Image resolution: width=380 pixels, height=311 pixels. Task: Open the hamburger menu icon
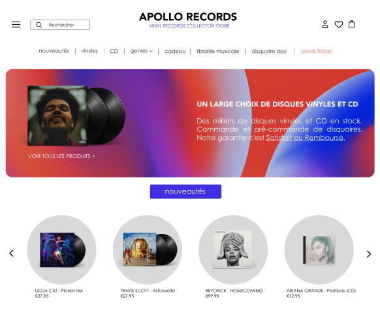[16, 25]
